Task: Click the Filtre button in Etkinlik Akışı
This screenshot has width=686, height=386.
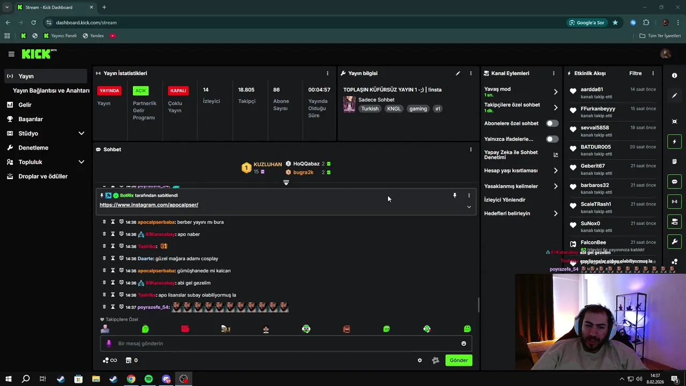Action: 635,73
